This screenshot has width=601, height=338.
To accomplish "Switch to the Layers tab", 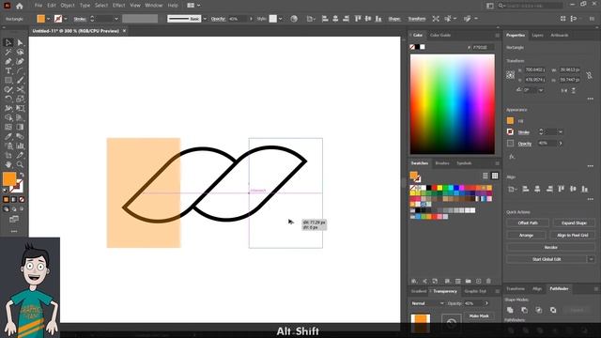I will 537,36.
